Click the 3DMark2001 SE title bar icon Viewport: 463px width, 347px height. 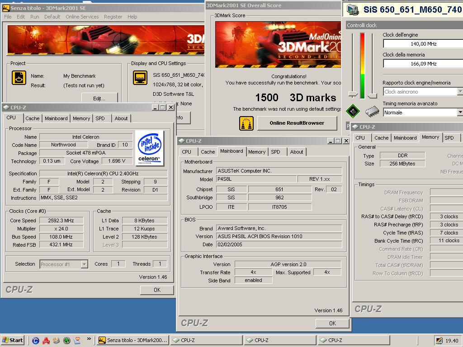click(x=5, y=8)
